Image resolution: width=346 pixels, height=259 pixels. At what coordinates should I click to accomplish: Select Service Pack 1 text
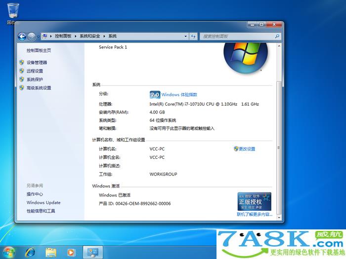pyautogui.click(x=113, y=47)
